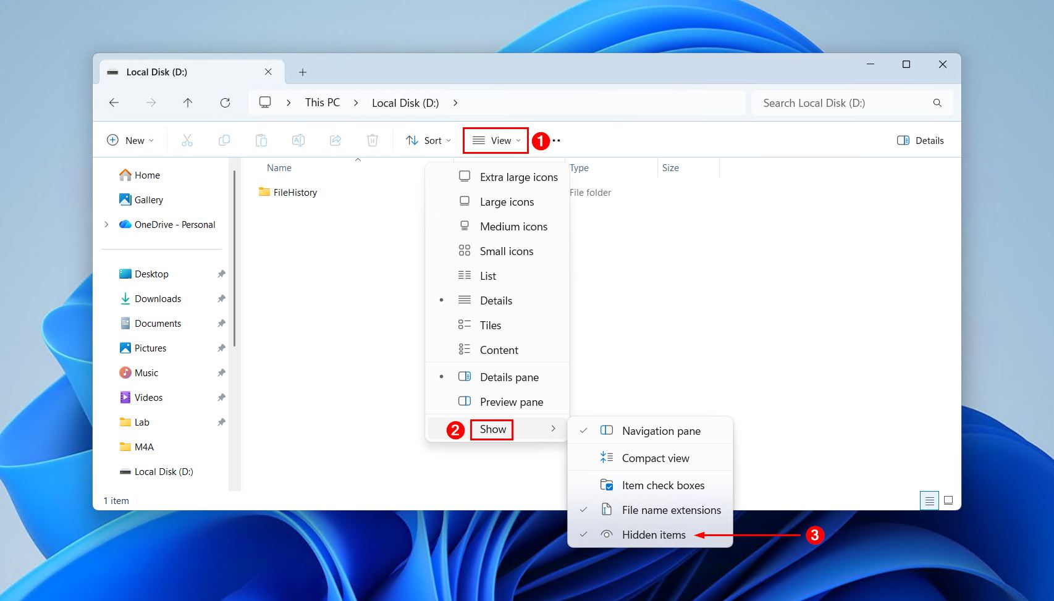Go forward with the right arrow
Image resolution: width=1054 pixels, height=601 pixels.
[151, 103]
